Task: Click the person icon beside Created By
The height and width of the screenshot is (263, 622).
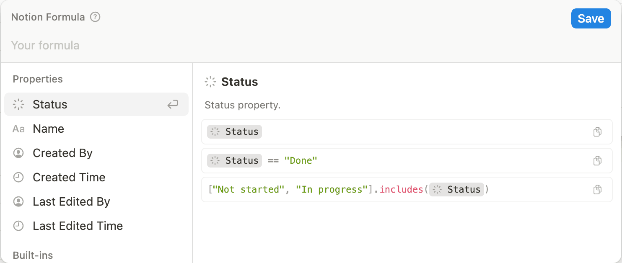Action: 18,153
